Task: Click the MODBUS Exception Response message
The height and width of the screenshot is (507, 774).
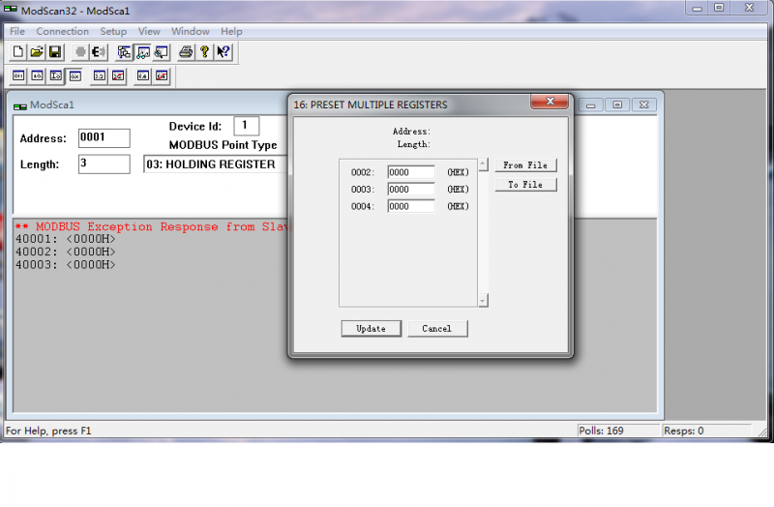Action: [152, 226]
